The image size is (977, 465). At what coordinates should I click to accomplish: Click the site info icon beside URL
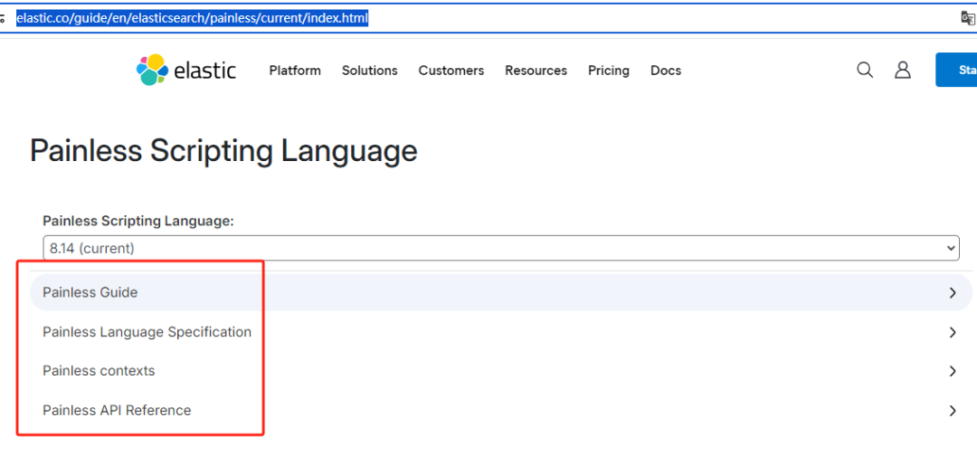pos(2,18)
